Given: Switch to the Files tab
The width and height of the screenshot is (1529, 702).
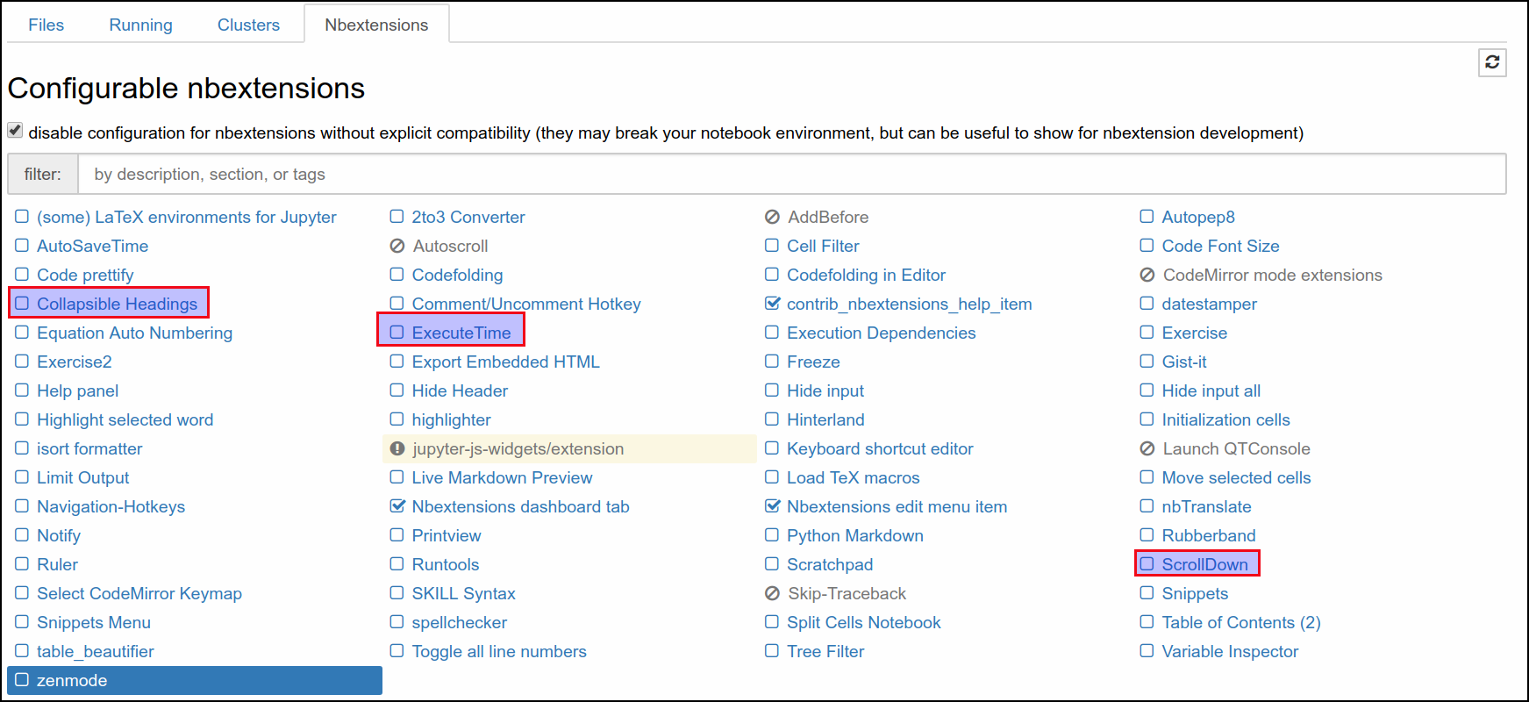Looking at the screenshot, I should click(46, 25).
